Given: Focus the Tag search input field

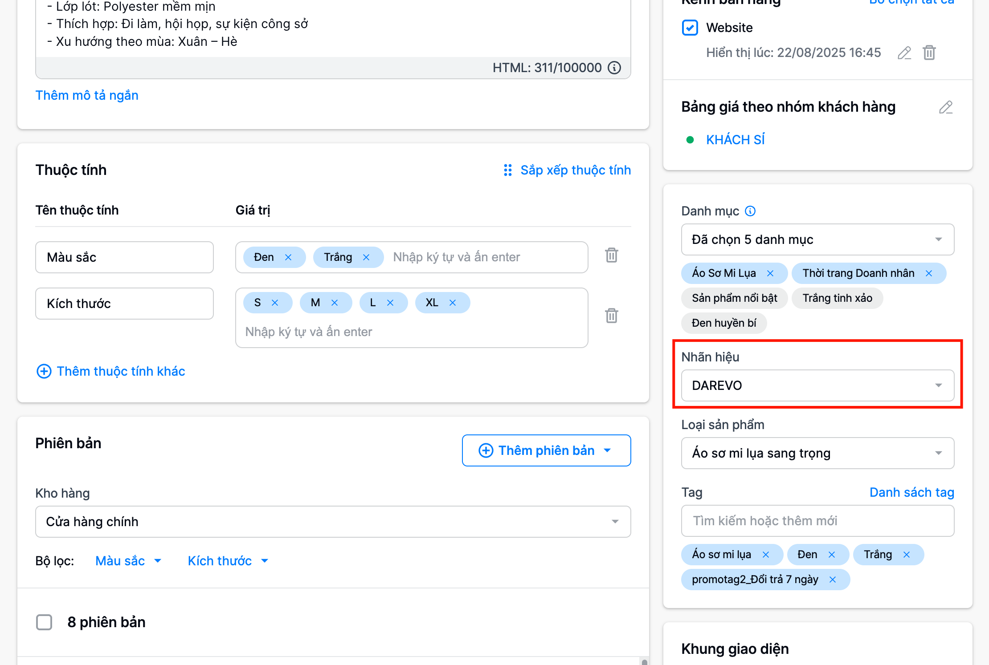Looking at the screenshot, I should click(x=817, y=521).
